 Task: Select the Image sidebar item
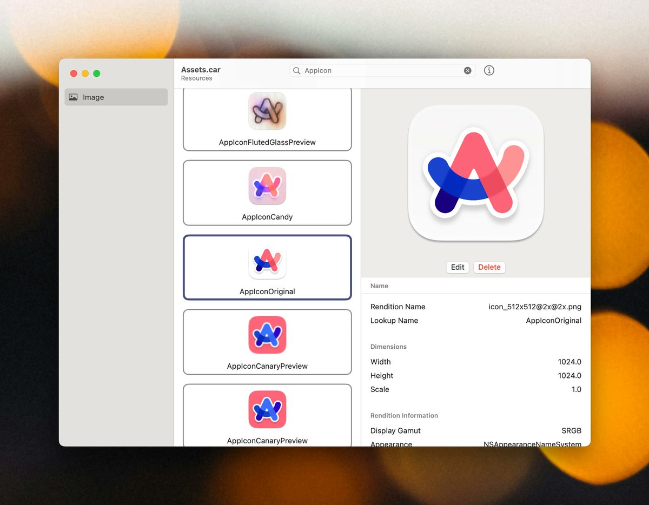click(116, 97)
